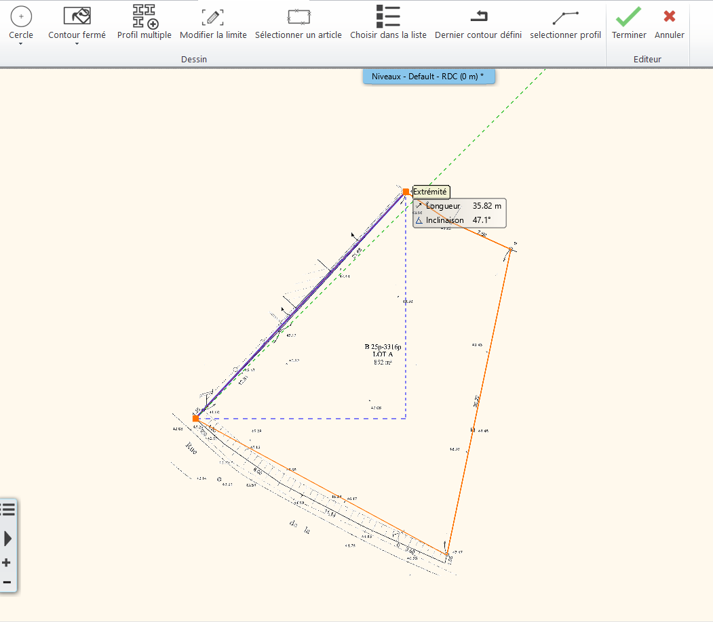Image resolution: width=713 pixels, height=622 pixels.
Task: Click the Inclinaison 47.1° value
Action: tap(482, 220)
